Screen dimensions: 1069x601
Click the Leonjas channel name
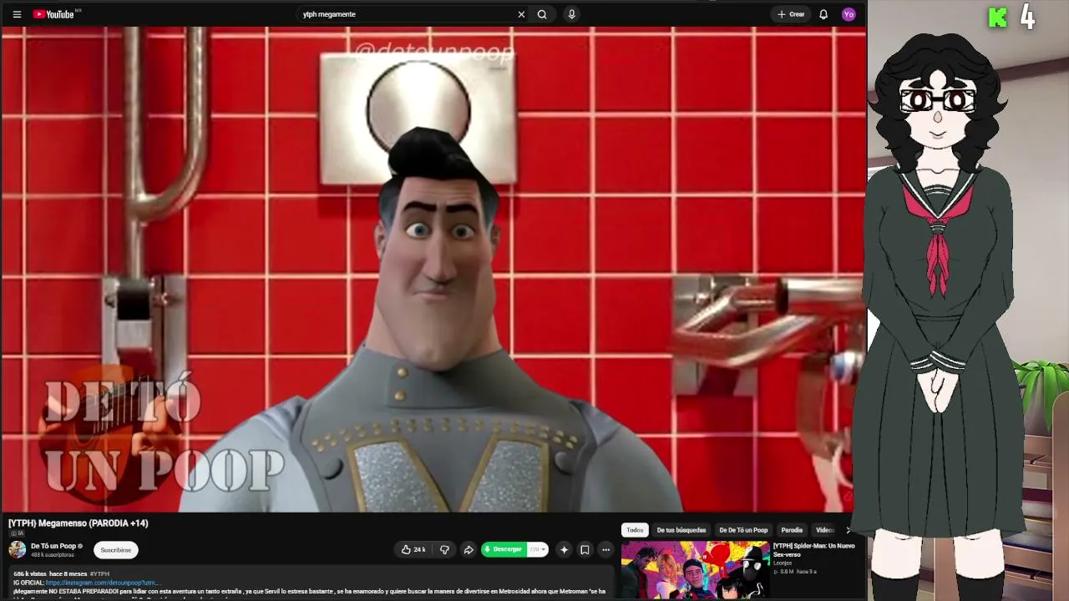click(783, 563)
